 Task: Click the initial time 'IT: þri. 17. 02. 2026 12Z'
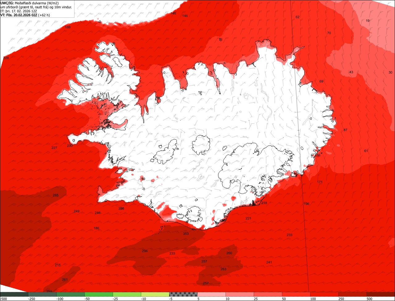18,11
